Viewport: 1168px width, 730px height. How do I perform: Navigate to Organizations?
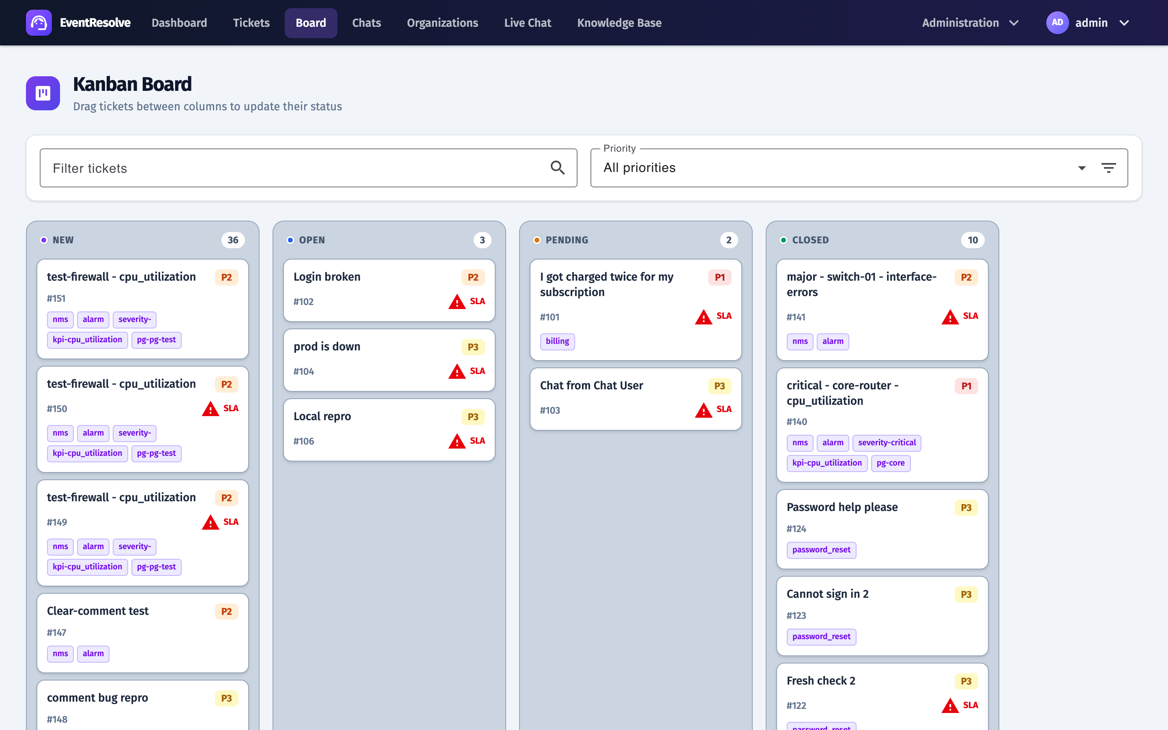point(442,23)
